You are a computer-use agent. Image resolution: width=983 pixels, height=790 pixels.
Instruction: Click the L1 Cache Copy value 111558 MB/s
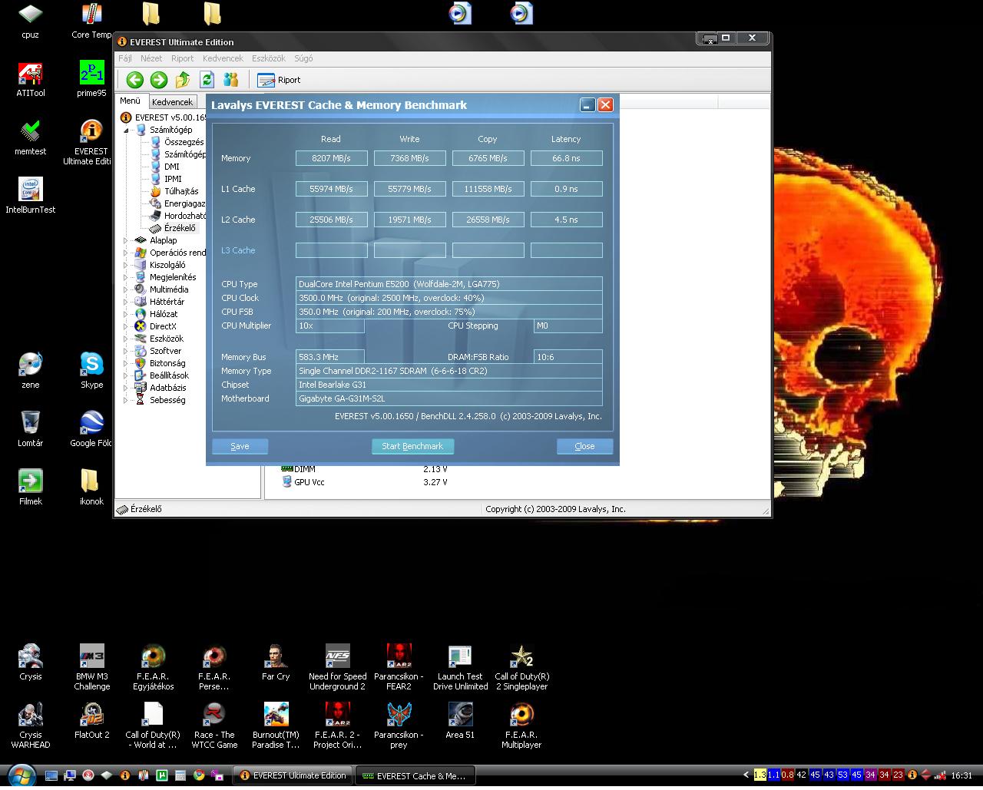[488, 189]
